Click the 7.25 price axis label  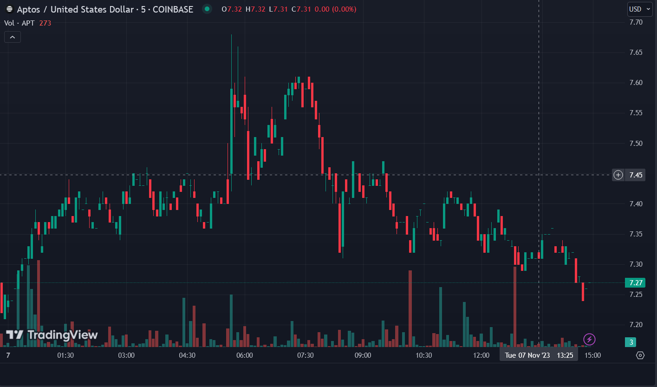click(636, 295)
